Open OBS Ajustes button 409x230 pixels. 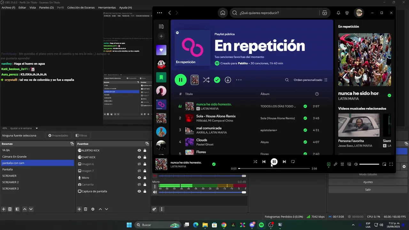tap(368, 182)
